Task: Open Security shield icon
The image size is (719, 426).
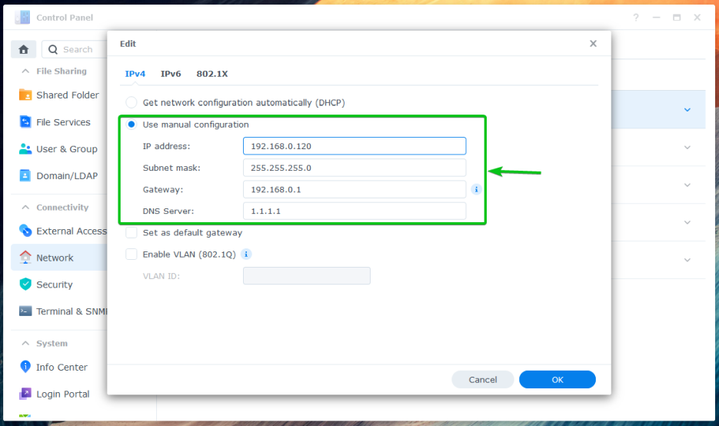Action: [x=25, y=285]
